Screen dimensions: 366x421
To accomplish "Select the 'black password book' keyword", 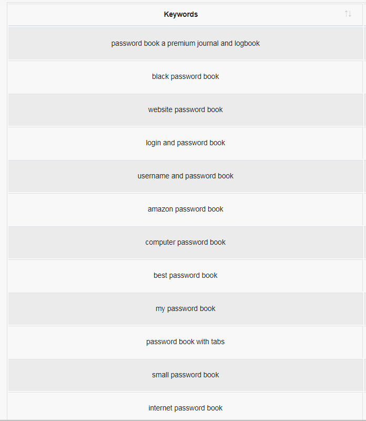I will [x=185, y=76].
